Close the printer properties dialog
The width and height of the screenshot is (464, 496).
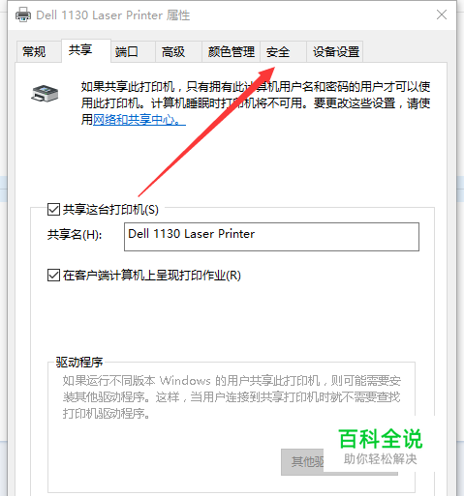click(x=442, y=15)
